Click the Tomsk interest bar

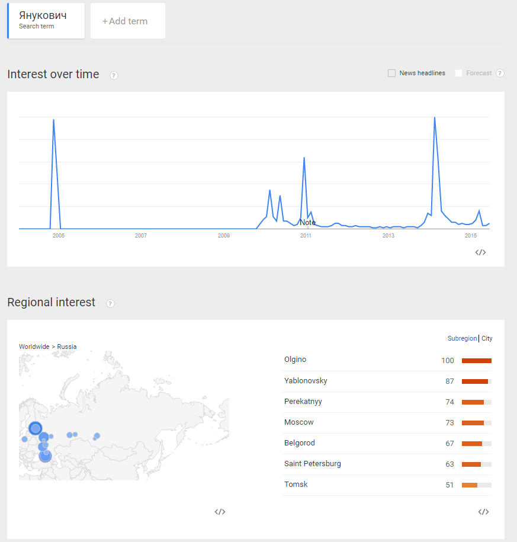pos(476,485)
